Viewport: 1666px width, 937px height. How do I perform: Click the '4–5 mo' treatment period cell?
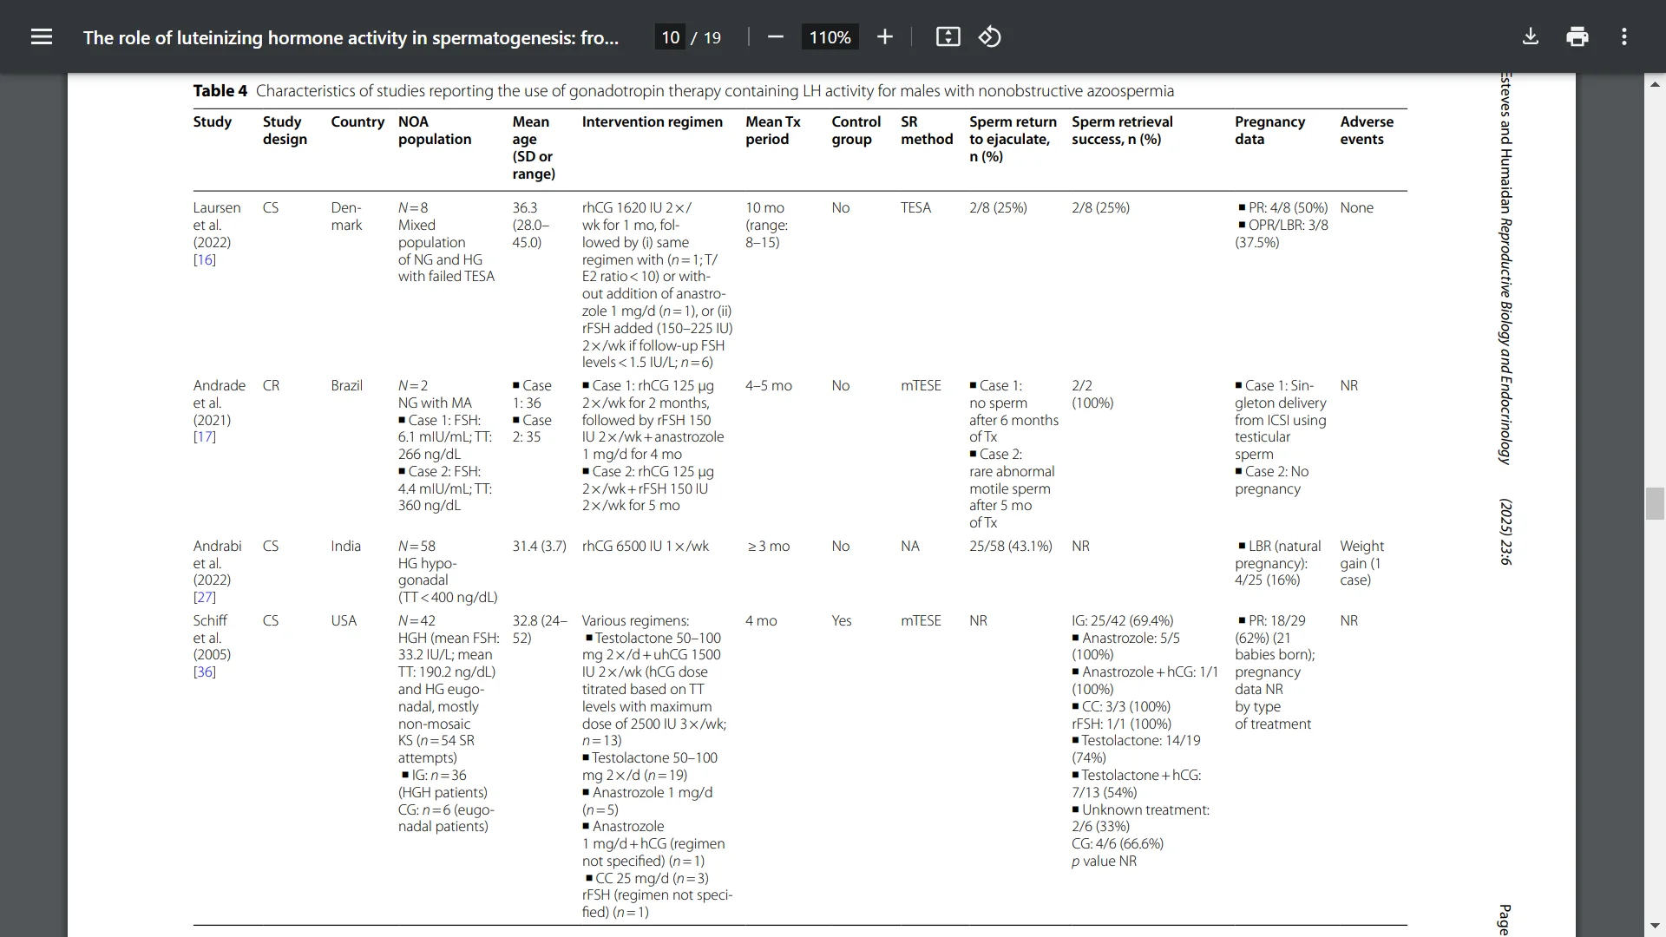tap(769, 385)
